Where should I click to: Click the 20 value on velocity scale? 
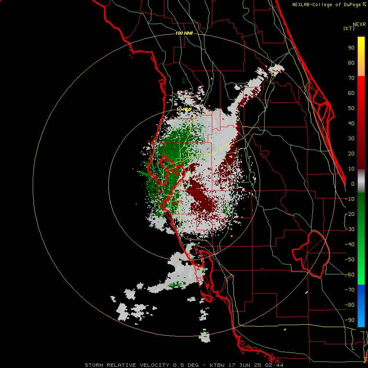click(351, 154)
